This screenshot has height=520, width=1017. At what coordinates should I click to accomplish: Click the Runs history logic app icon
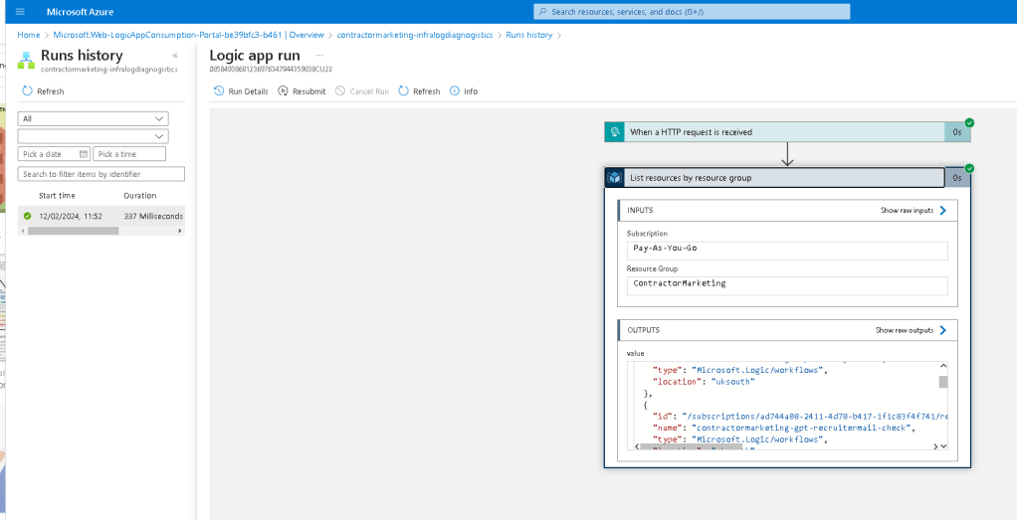tap(27, 59)
